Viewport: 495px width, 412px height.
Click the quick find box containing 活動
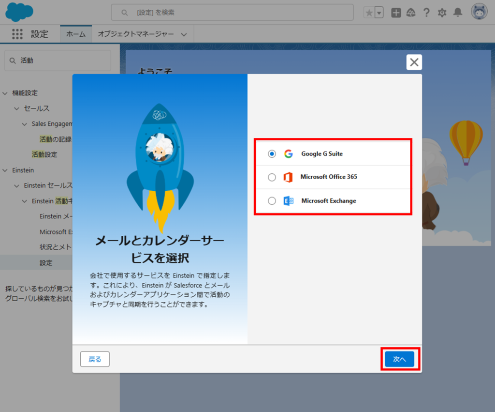(58, 61)
